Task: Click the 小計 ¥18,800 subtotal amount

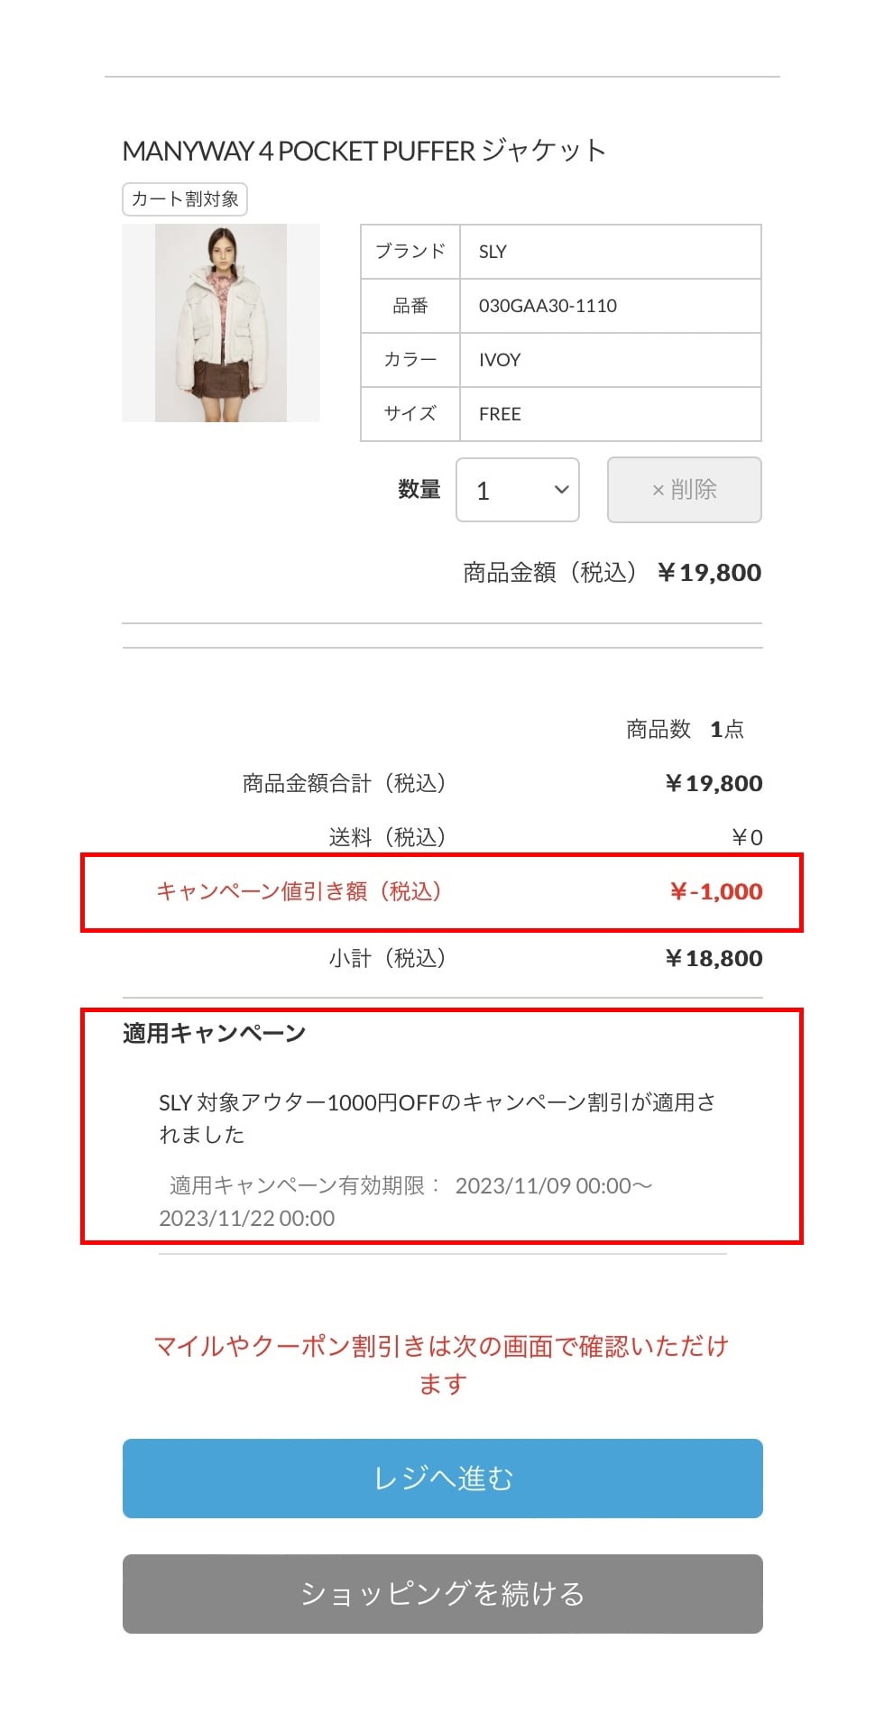Action: point(714,958)
